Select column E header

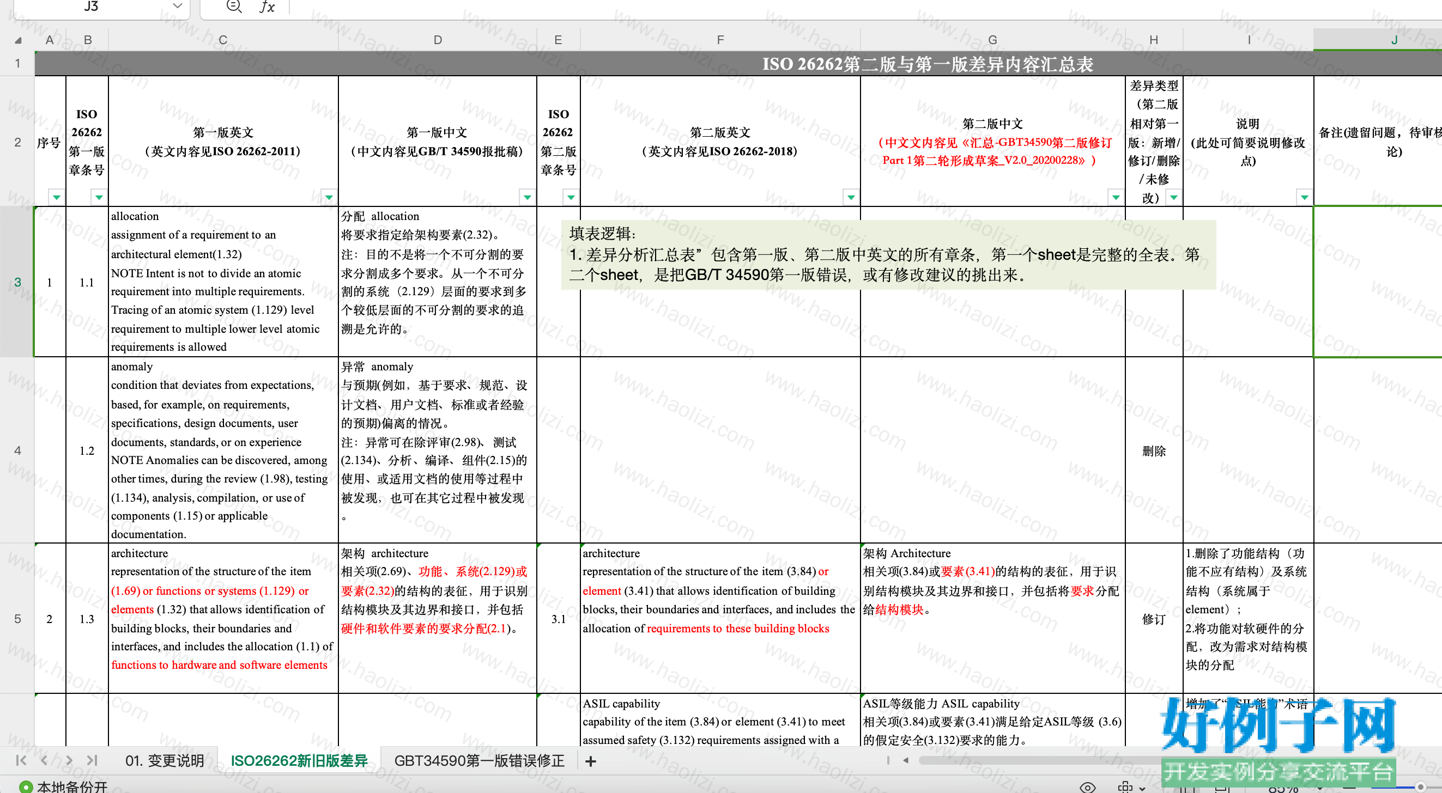[x=558, y=40]
